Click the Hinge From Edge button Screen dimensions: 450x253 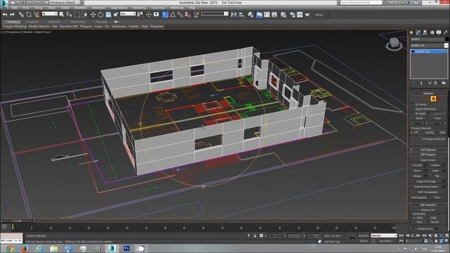pos(427,181)
